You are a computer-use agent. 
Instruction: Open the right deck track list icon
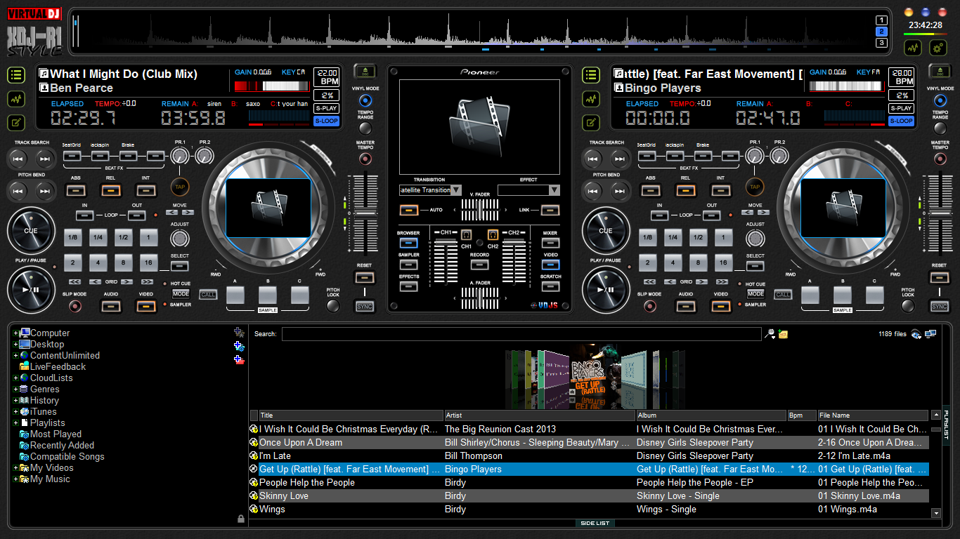click(592, 75)
